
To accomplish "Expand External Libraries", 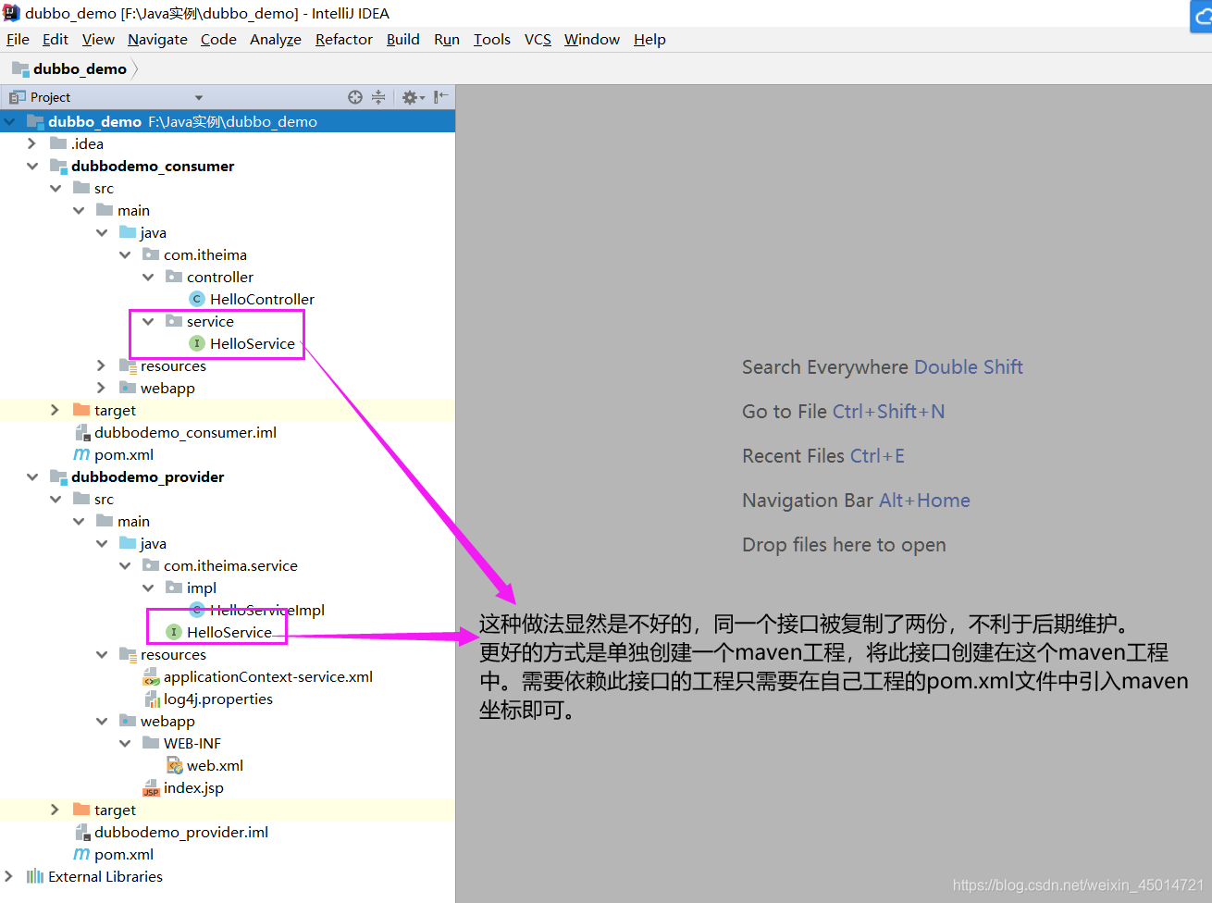I will pos(8,876).
